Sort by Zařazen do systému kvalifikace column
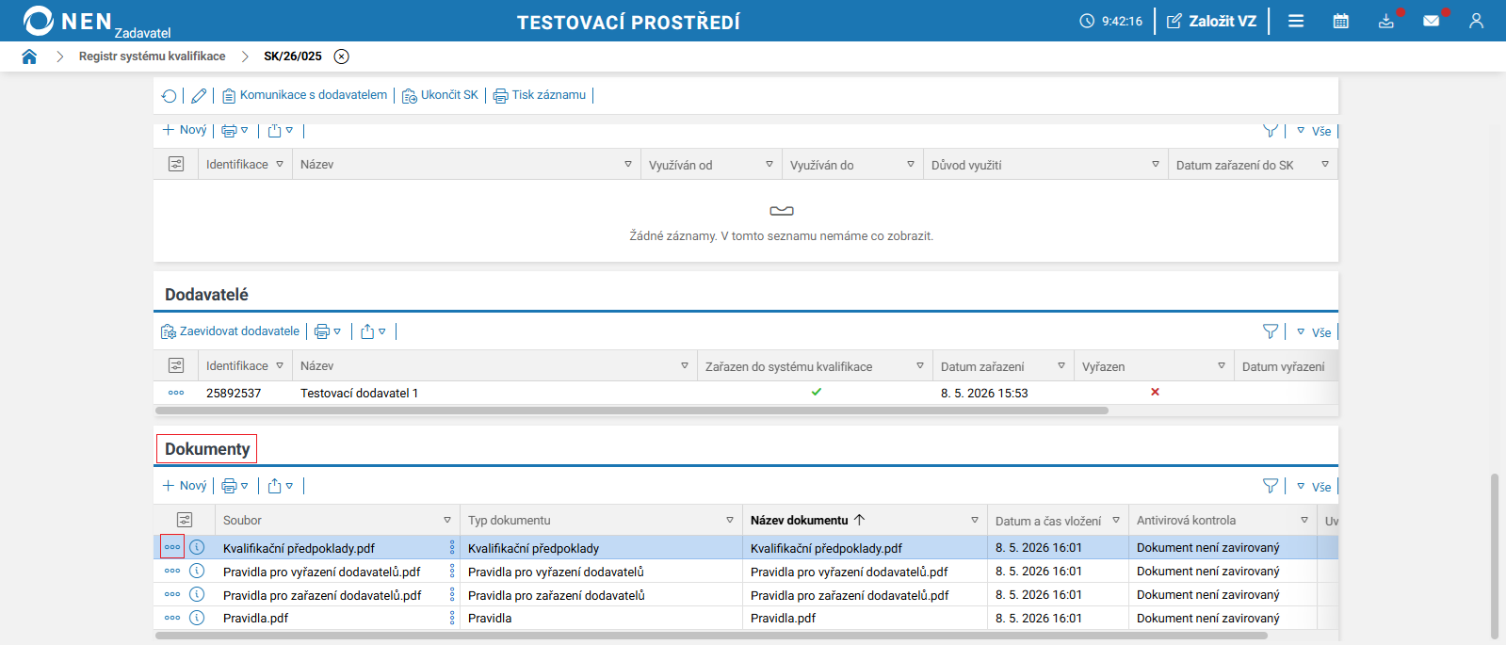 788,366
